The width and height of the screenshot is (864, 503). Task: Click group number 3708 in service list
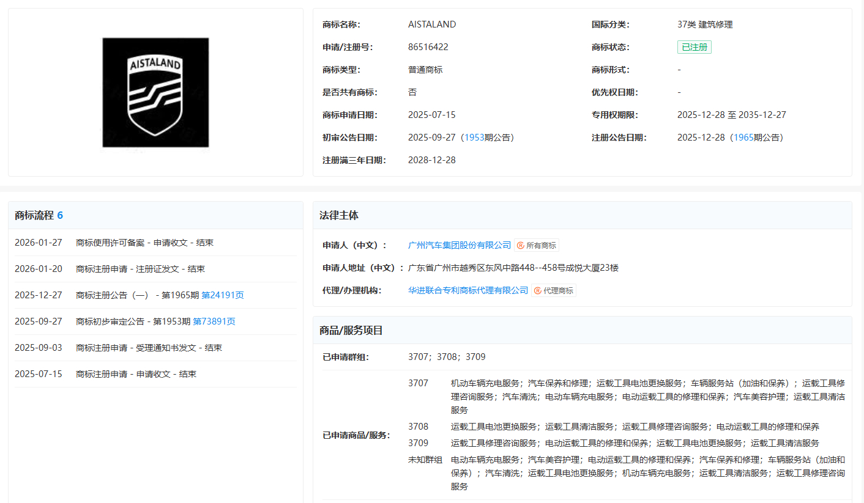click(x=419, y=426)
